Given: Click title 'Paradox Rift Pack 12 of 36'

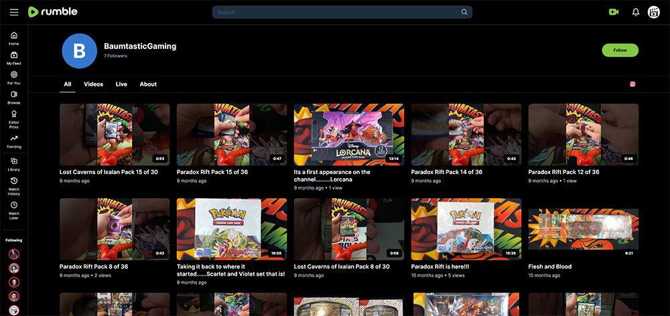Looking at the screenshot, I should 563,172.
